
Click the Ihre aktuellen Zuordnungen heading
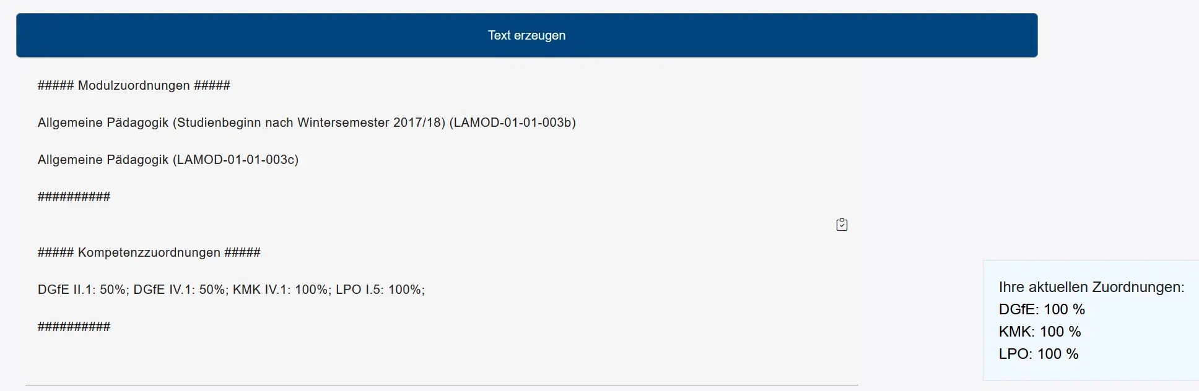click(x=1091, y=287)
